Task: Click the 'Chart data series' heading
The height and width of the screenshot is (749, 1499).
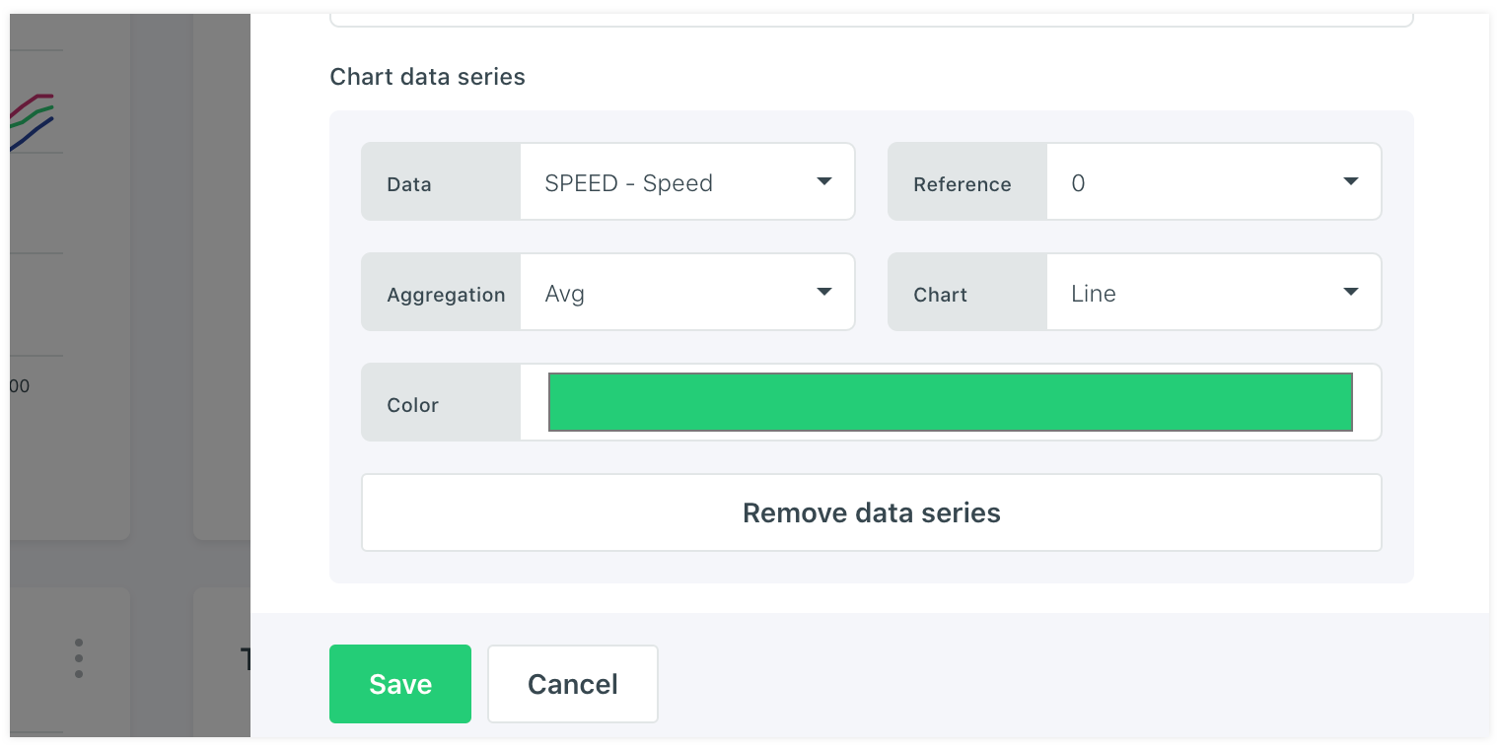Action: [x=427, y=77]
